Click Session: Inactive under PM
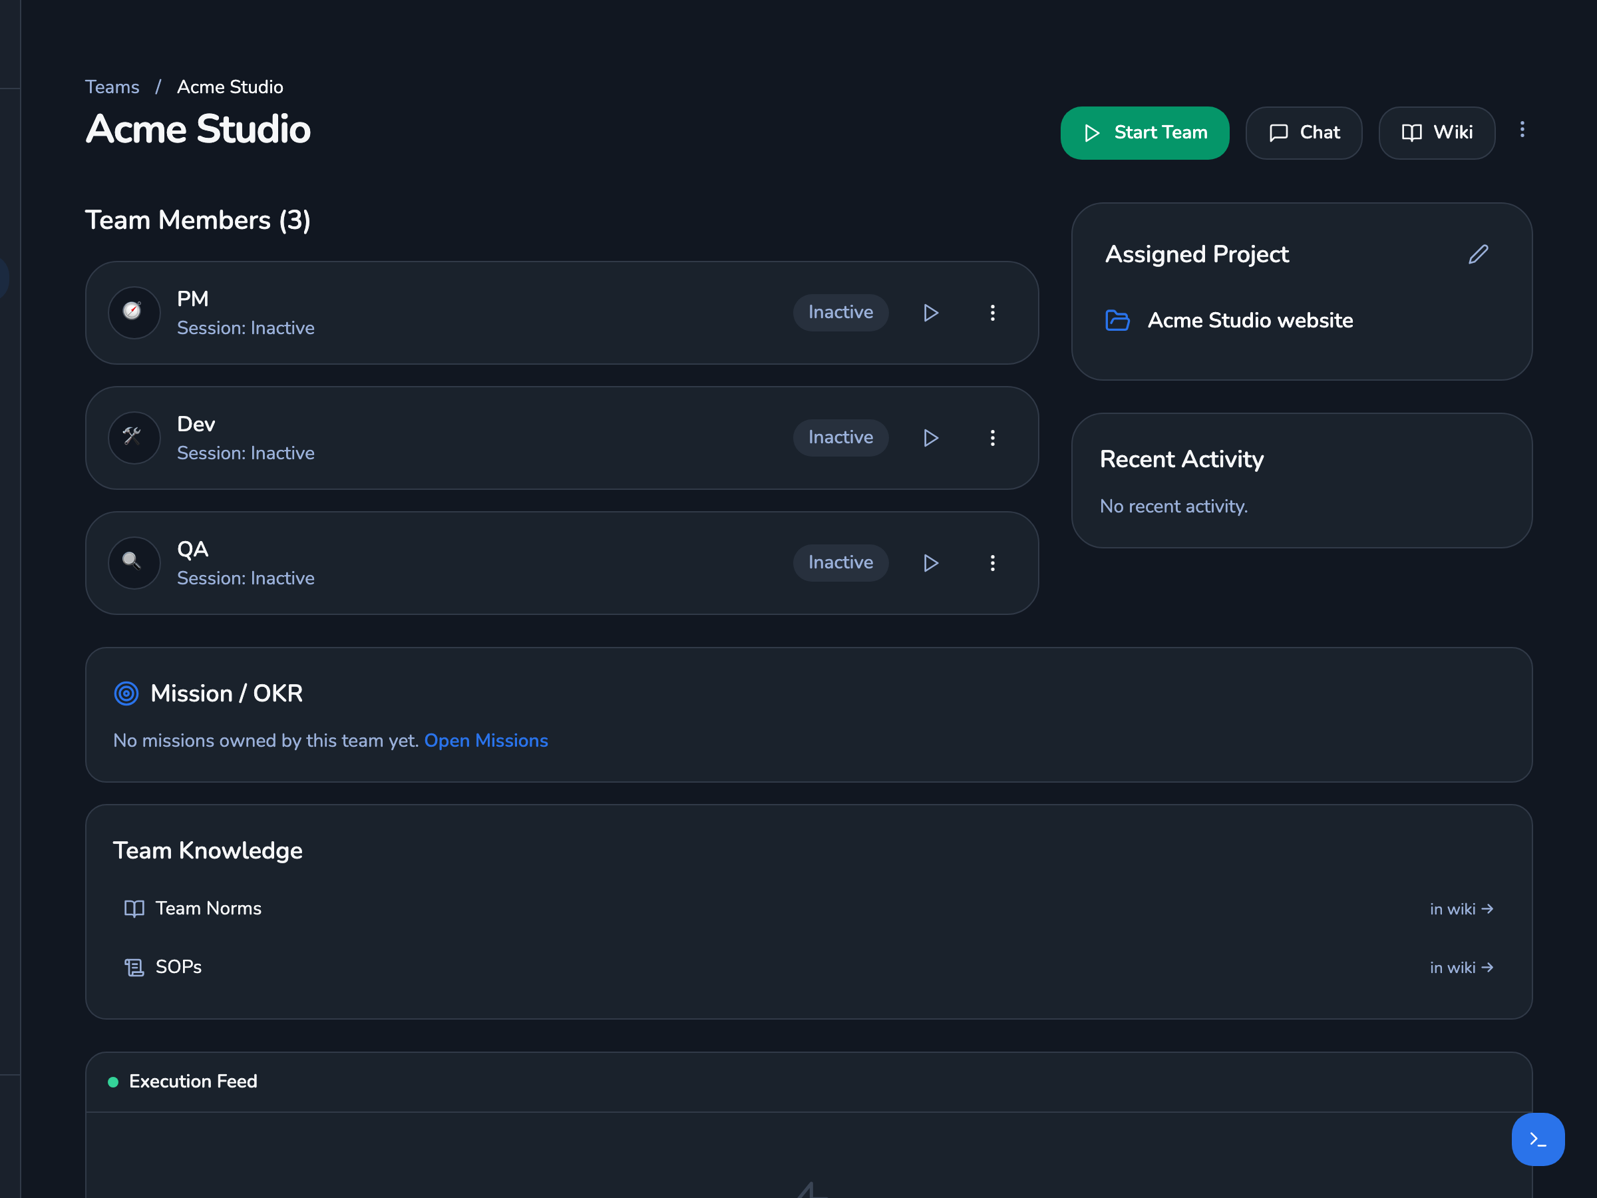This screenshot has height=1198, width=1597. click(246, 328)
